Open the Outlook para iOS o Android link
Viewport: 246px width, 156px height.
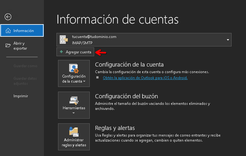click(145, 78)
